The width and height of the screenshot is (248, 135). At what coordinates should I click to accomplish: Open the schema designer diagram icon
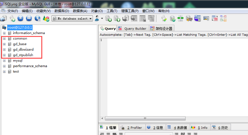[223, 18]
